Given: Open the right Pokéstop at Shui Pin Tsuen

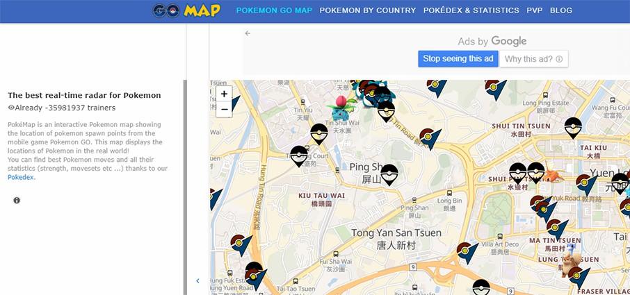Looking at the screenshot, I should (x=536, y=173).
